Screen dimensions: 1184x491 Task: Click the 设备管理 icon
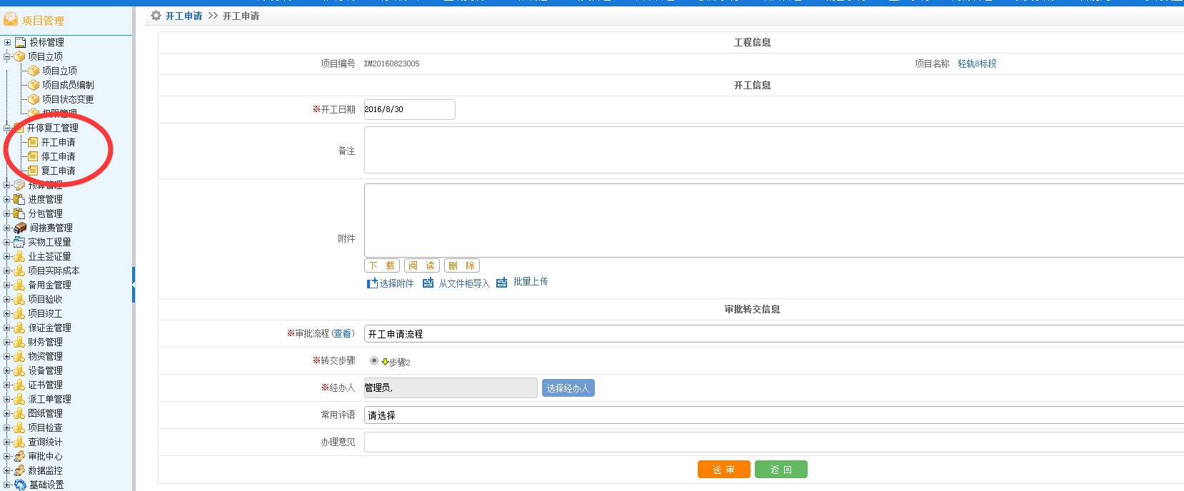(19, 370)
